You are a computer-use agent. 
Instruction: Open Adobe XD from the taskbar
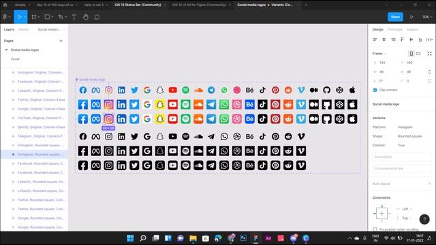click(268, 238)
